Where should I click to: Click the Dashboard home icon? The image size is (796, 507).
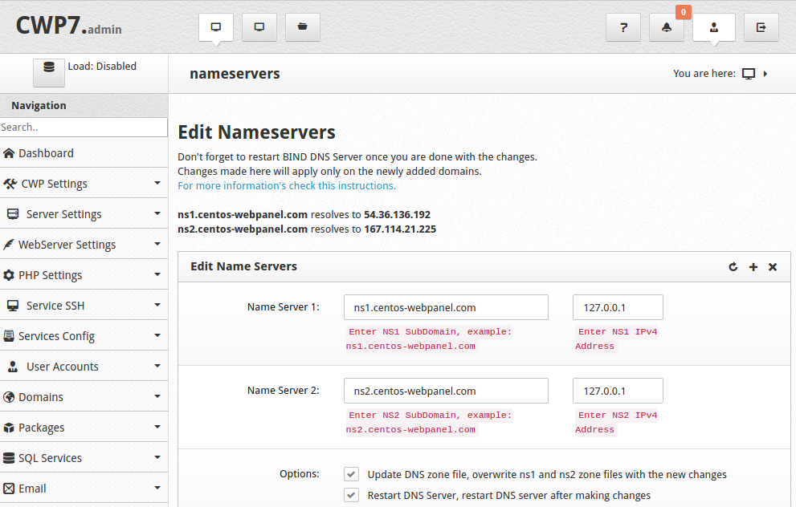pyautogui.click(x=9, y=153)
